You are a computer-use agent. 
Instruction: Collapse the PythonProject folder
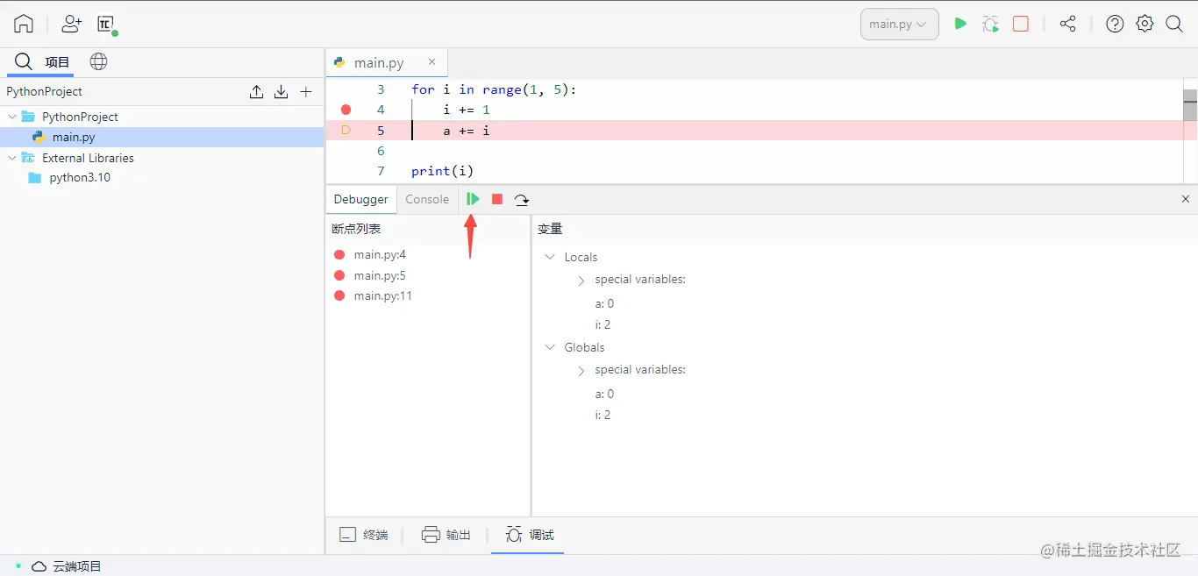coord(12,117)
